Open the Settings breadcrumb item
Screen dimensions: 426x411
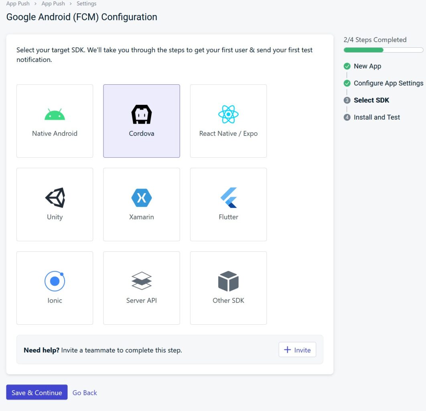pyautogui.click(x=87, y=4)
